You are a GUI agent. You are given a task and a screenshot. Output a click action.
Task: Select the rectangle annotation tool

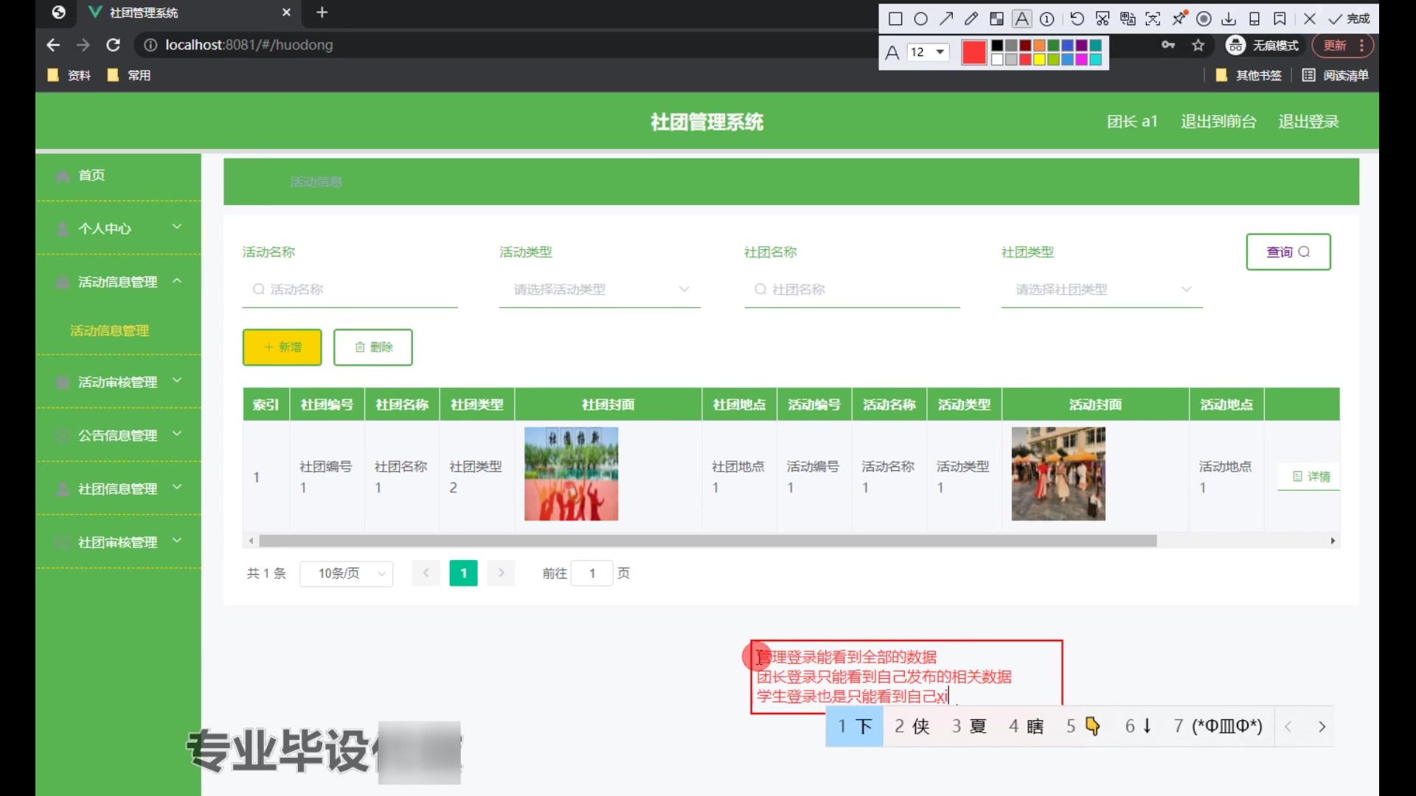pyautogui.click(x=895, y=18)
